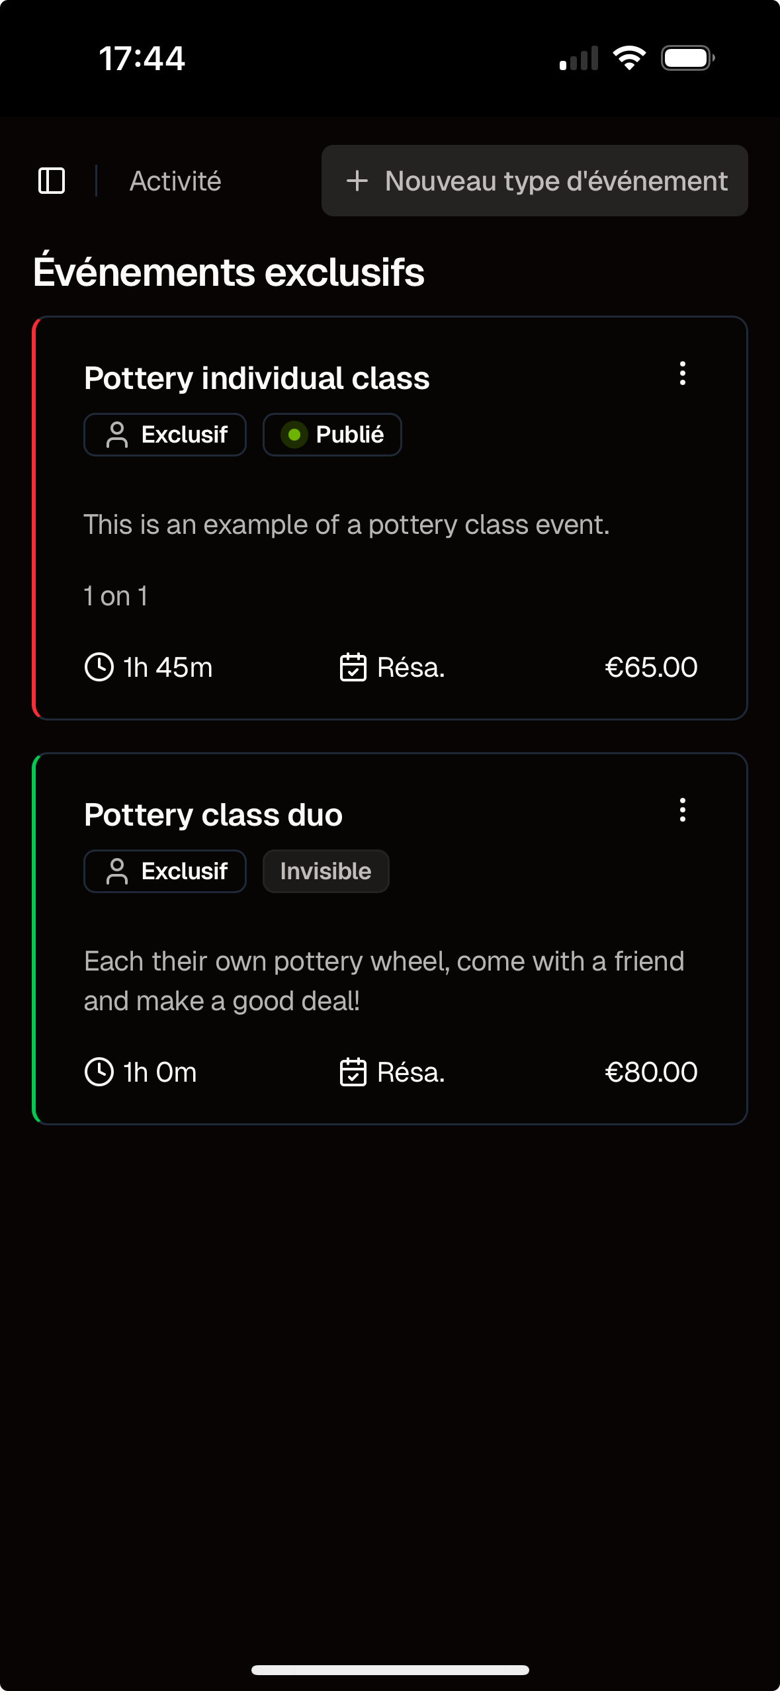Open the Pottery class duo title
This screenshot has width=780, height=1691.
213,815
